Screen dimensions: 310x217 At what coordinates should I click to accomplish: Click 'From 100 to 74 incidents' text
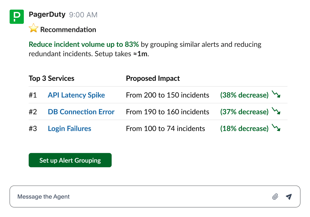click(166, 129)
